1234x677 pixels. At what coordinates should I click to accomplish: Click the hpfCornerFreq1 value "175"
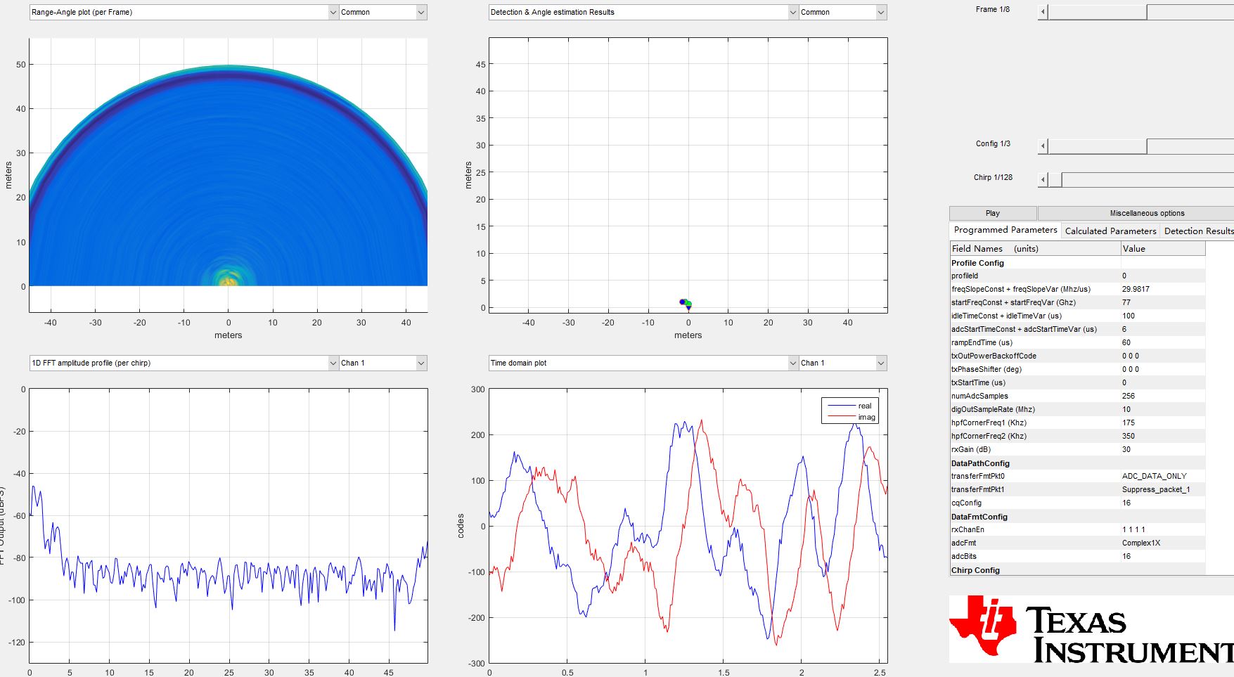pos(1129,423)
